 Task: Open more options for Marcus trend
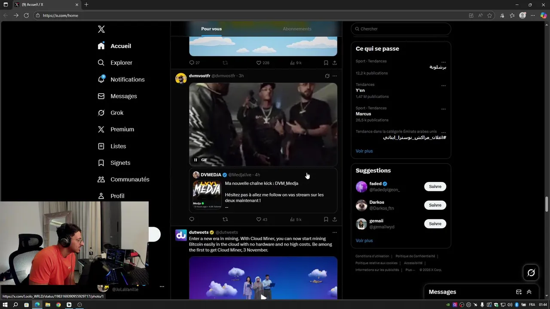click(443, 109)
